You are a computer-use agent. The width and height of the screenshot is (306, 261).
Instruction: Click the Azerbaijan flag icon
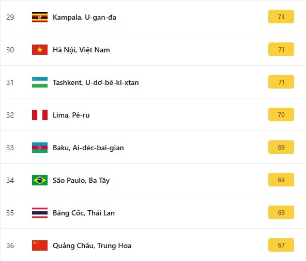point(40,148)
